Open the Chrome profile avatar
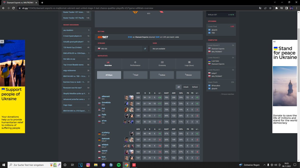 tap(291, 8)
